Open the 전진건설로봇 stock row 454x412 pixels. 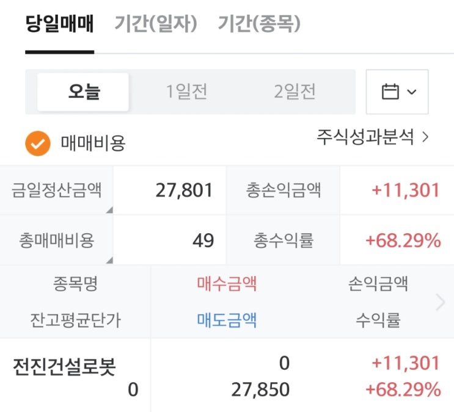click(x=64, y=367)
